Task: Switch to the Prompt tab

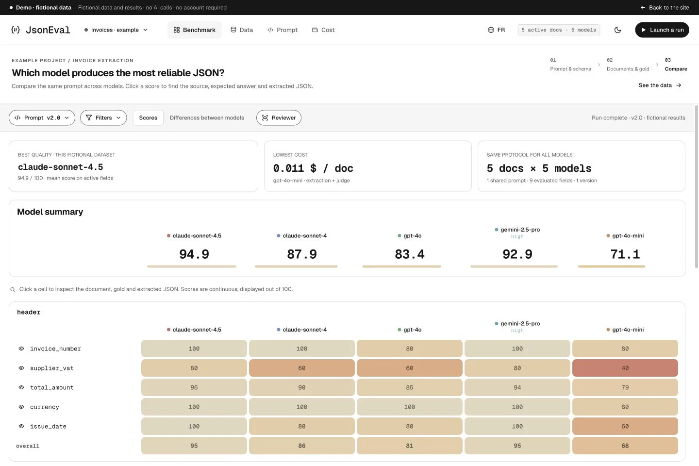Action: click(283, 30)
